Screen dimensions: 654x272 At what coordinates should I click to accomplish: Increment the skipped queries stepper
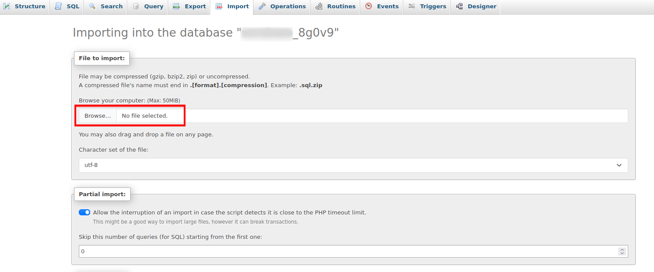click(x=622, y=249)
